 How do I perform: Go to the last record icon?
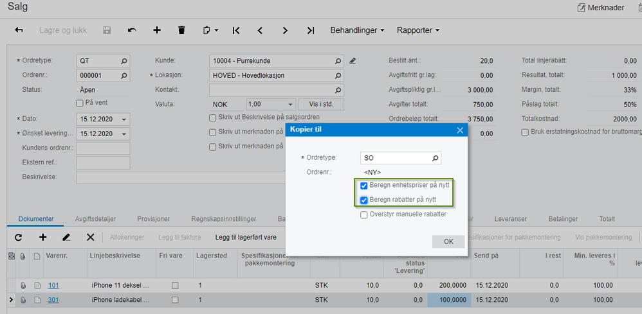[x=311, y=30]
